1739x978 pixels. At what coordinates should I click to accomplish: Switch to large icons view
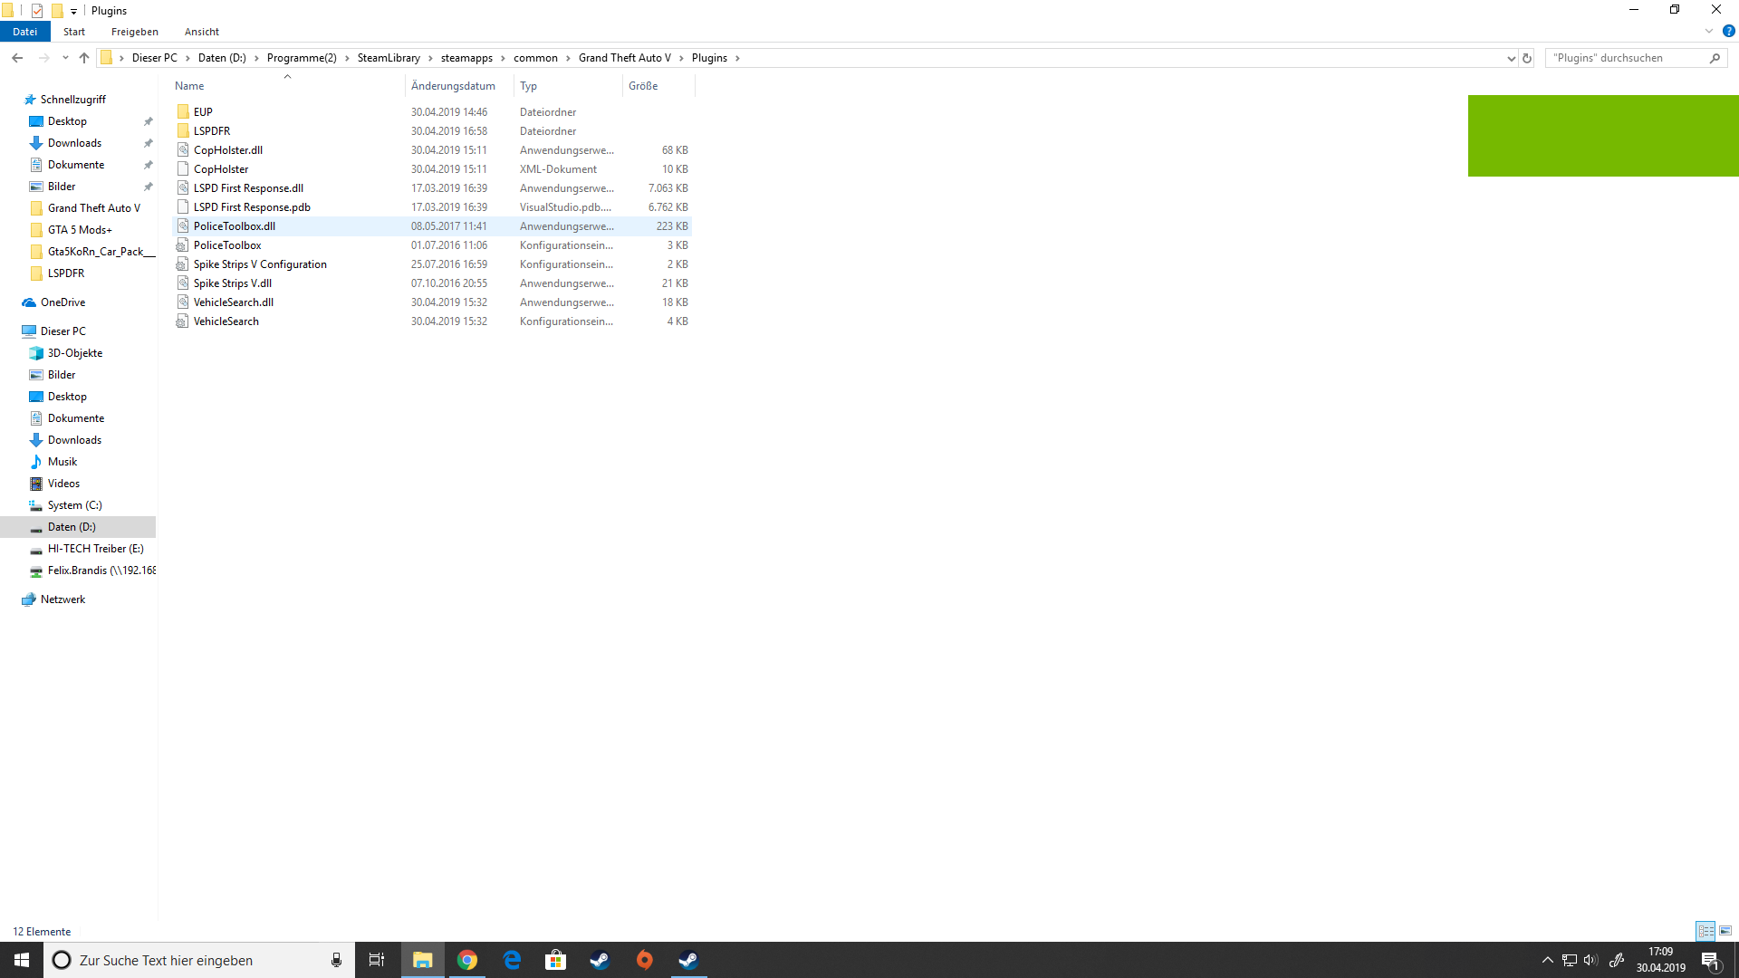1725,931
